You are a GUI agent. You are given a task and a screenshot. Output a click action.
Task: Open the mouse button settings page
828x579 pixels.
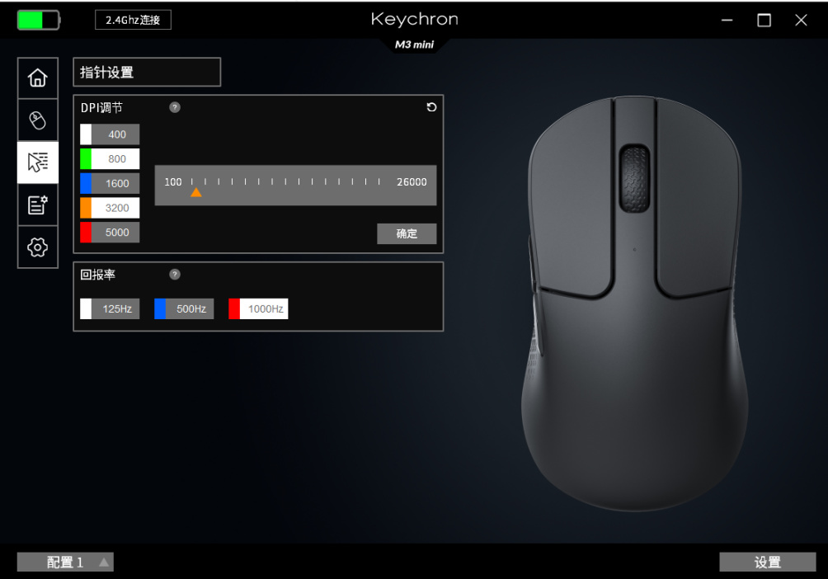tap(37, 120)
